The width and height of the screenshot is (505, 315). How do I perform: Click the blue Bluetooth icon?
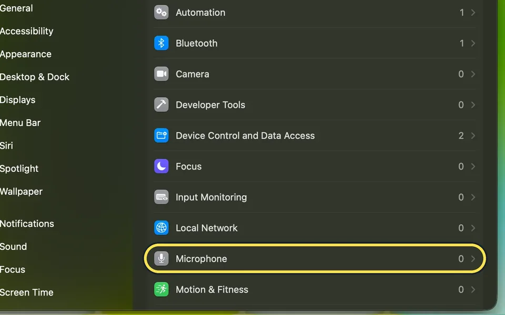[x=161, y=43]
